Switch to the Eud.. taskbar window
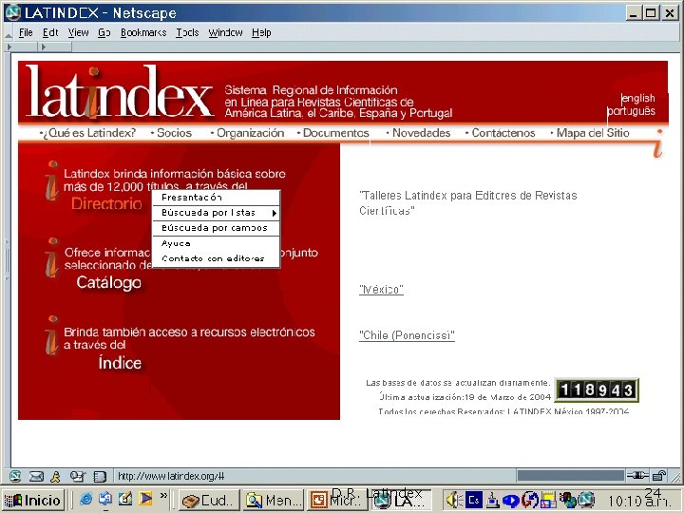684x513 pixels. pos(210,501)
